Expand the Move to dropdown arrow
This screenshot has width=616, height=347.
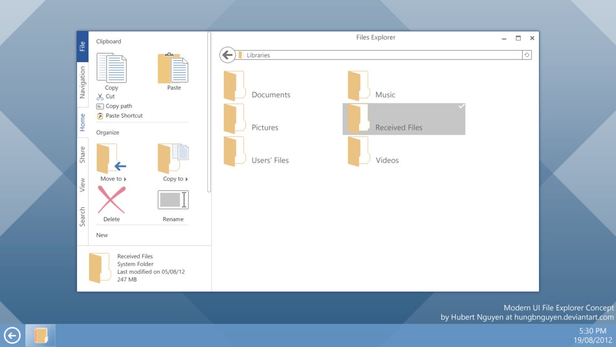pos(125,179)
